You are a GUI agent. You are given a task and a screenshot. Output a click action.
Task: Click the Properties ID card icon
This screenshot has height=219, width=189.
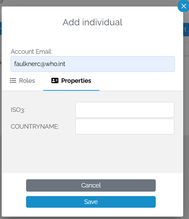point(55,81)
